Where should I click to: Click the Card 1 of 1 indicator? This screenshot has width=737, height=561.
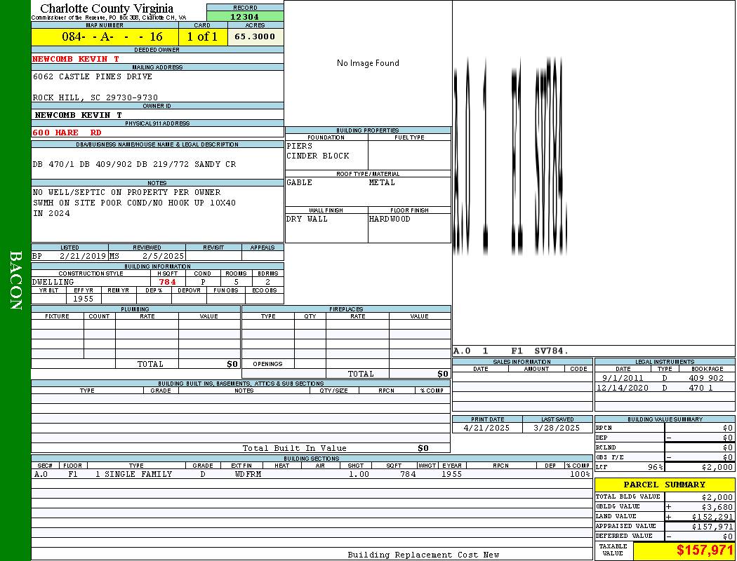point(202,37)
